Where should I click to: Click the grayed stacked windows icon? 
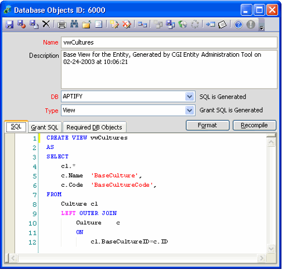[158, 25]
